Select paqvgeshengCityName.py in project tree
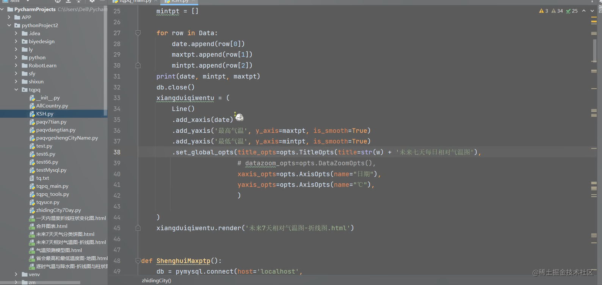The height and width of the screenshot is (285, 602). (67, 138)
